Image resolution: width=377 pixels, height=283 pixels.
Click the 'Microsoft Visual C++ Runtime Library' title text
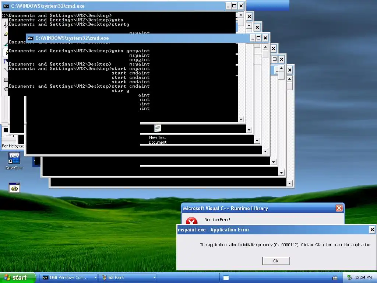226,209
